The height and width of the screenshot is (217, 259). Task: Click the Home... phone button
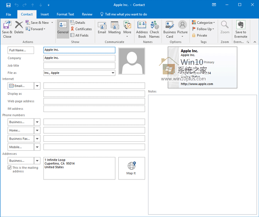tap(21, 131)
